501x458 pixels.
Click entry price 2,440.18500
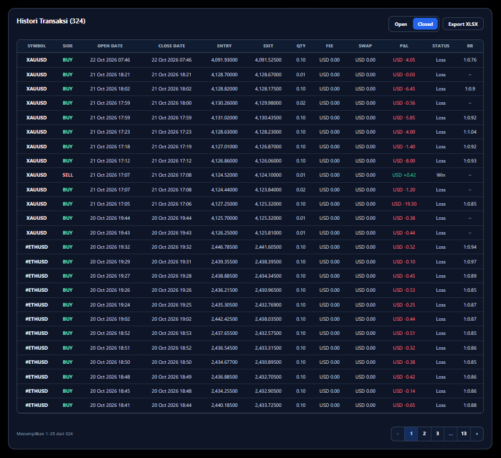click(224, 405)
